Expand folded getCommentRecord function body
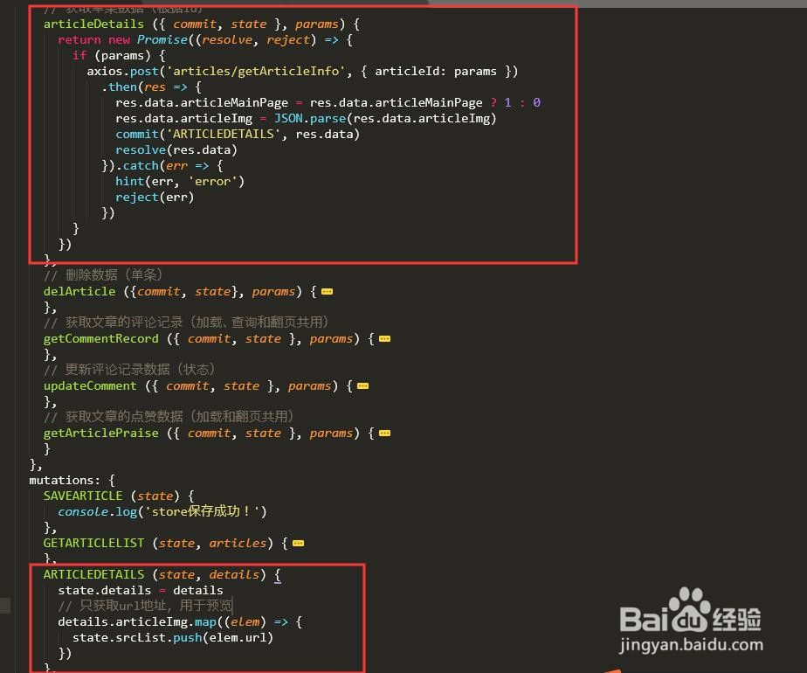807x673 pixels. (384, 339)
